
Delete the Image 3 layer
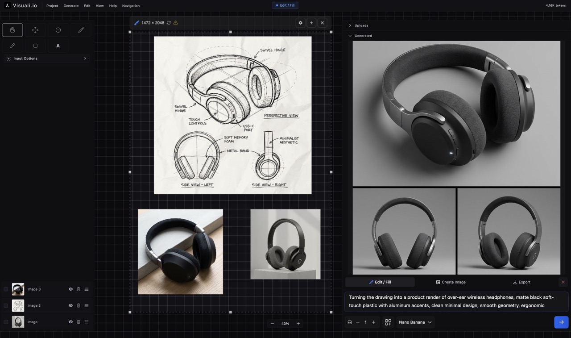click(79, 289)
